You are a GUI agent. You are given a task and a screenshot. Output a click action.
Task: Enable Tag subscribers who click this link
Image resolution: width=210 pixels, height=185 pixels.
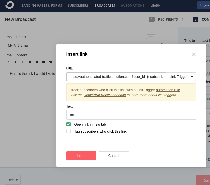[x=69, y=131]
